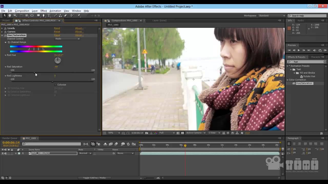Collapse the Red Saturation property
328x184 pixels.
point(5,67)
